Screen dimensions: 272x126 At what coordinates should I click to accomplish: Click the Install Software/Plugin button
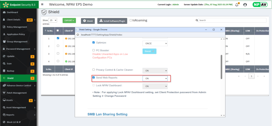(112, 21)
